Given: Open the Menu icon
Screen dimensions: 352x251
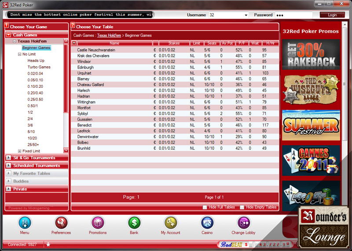Looking at the screenshot, I should click(x=25, y=223).
